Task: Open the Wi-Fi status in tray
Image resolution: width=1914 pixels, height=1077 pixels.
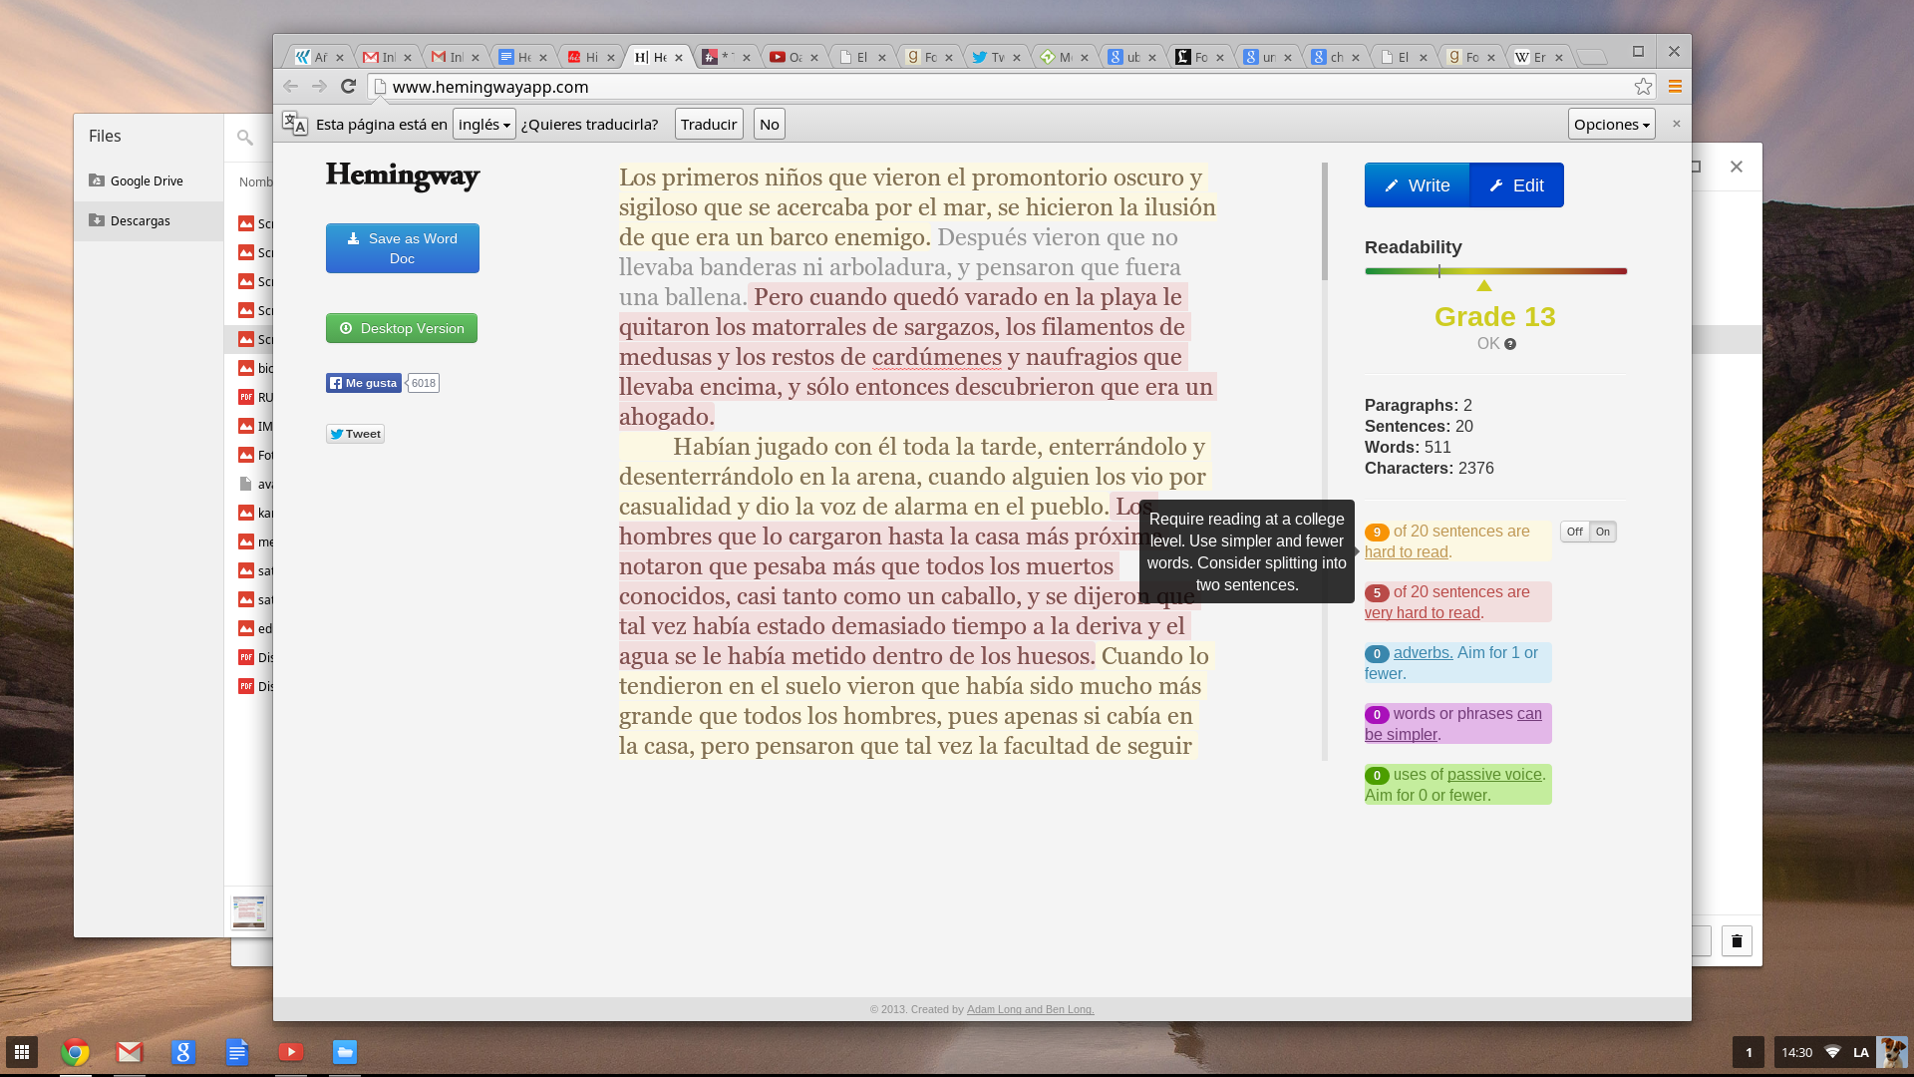Action: (x=1832, y=1052)
